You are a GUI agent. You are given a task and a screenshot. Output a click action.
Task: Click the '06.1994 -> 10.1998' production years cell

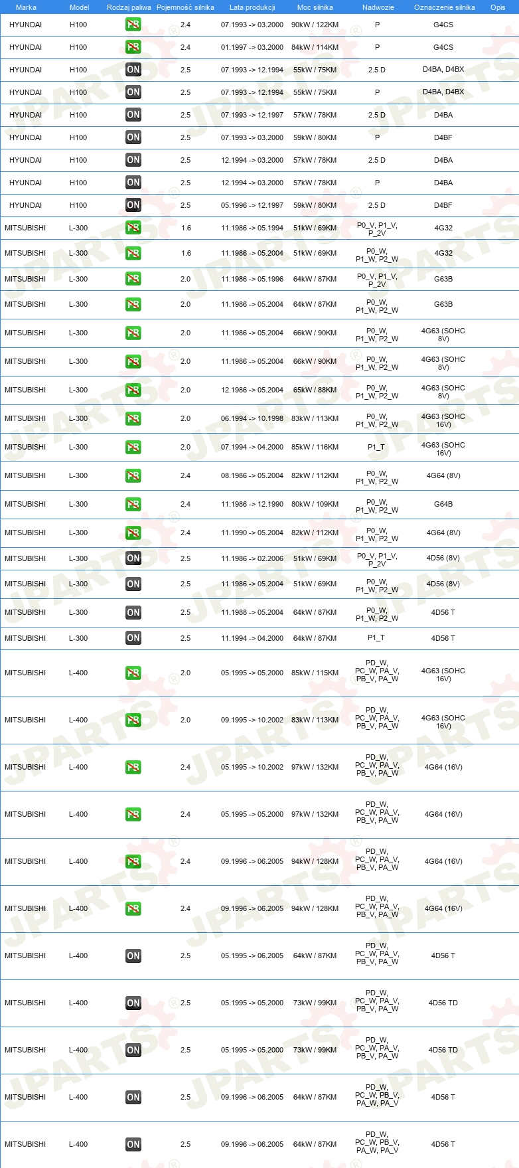[x=252, y=418]
